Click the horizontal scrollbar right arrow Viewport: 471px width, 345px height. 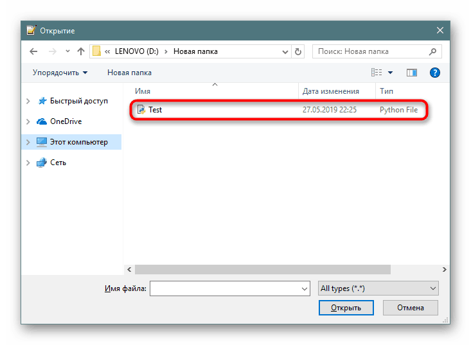point(444,270)
